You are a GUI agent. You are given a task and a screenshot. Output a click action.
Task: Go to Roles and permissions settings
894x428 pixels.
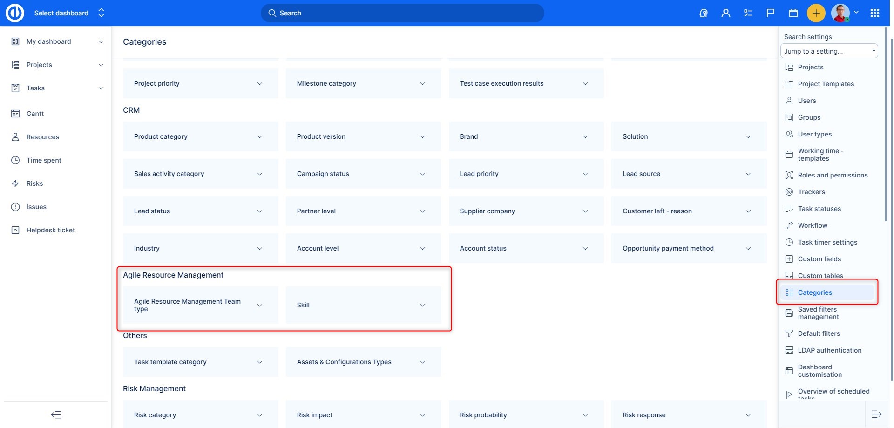pos(833,175)
